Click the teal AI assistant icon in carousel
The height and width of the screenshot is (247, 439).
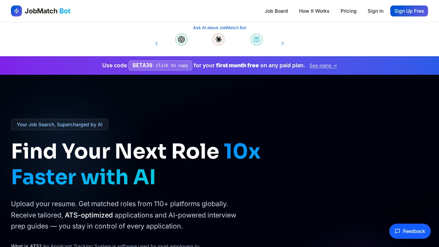coord(257,39)
